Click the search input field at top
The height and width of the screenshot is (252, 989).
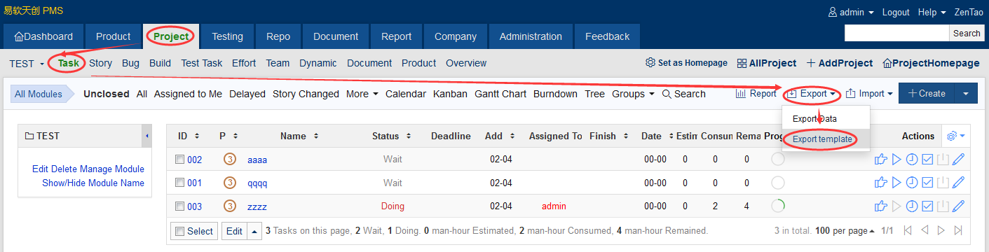click(x=897, y=33)
